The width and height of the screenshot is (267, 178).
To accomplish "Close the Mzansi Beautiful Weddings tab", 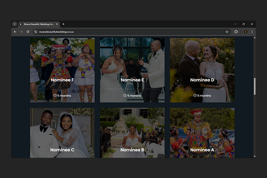I will coord(57,24).
